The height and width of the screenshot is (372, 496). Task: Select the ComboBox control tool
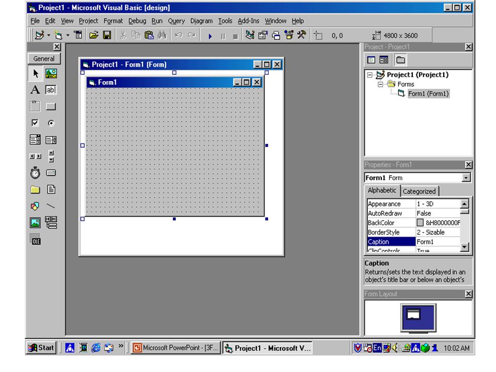(x=35, y=139)
